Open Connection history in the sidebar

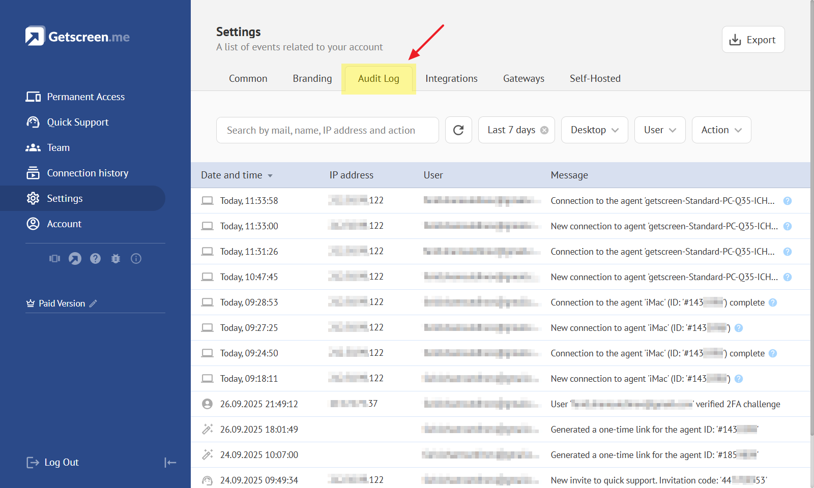click(88, 173)
